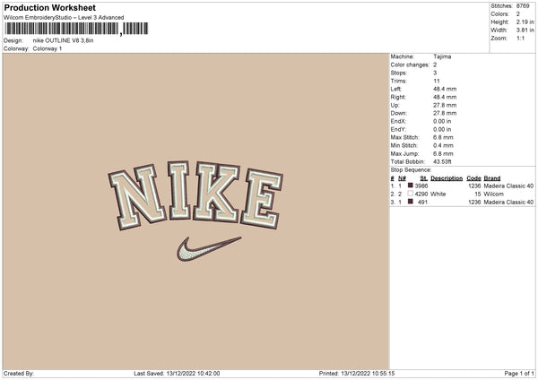The image size is (538, 380).
Task: Click the Machine value Tajima
Action: (x=442, y=56)
